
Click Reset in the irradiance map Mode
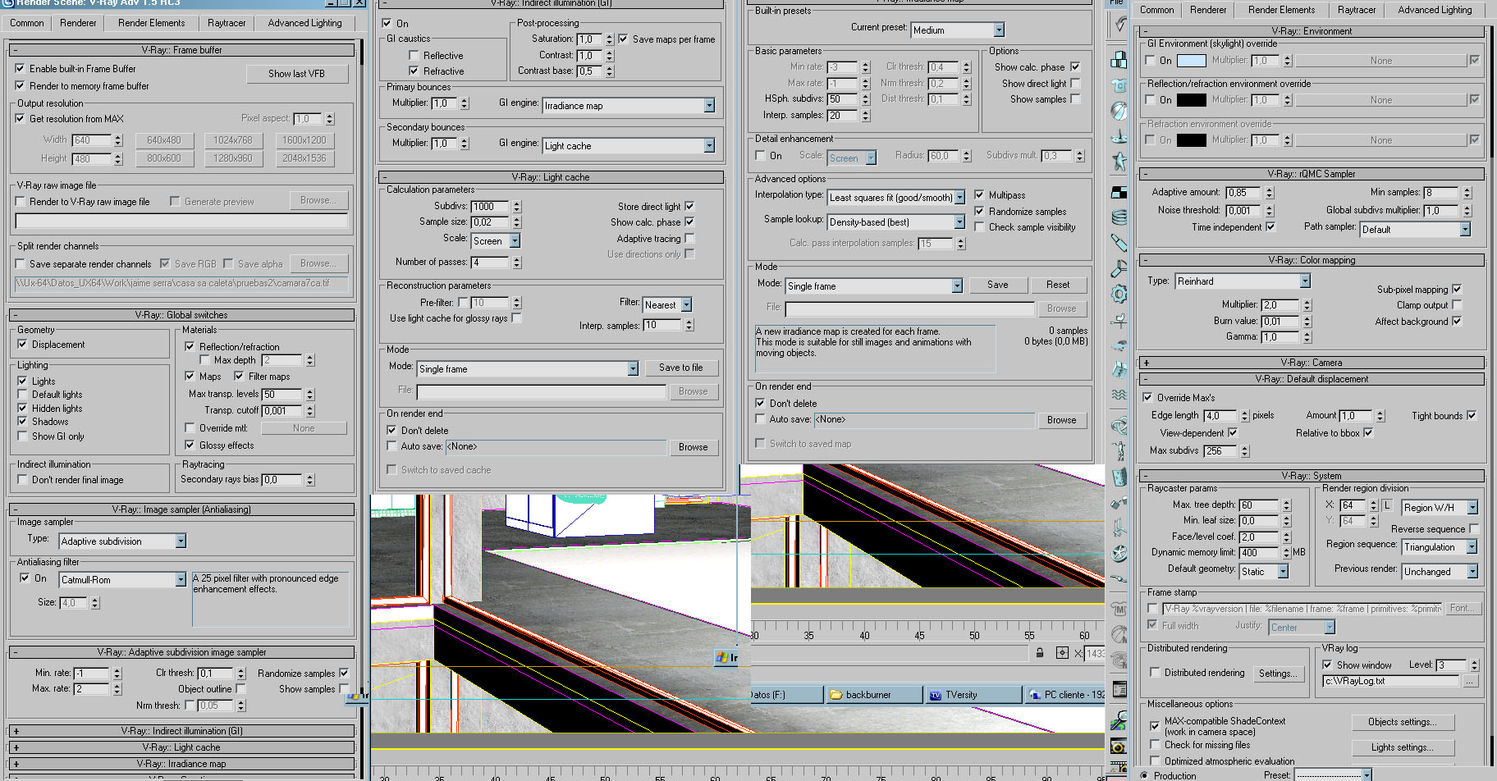[x=1058, y=285]
